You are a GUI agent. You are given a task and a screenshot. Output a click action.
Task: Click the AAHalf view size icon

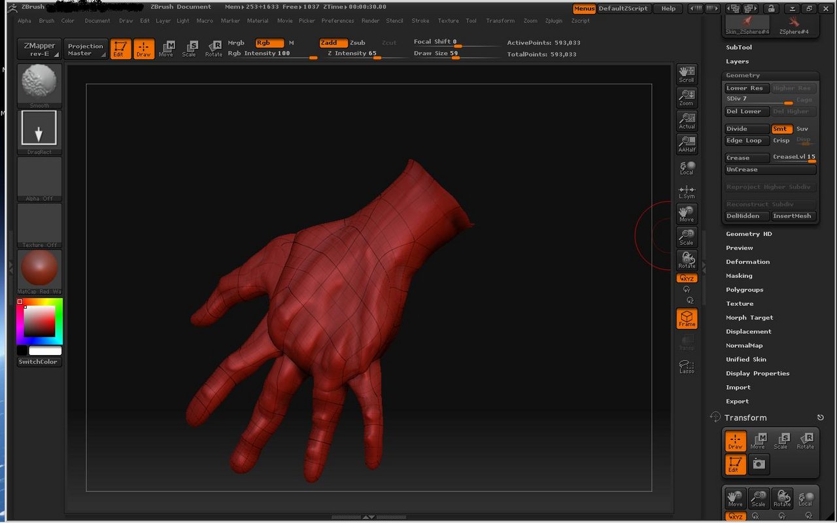687,143
